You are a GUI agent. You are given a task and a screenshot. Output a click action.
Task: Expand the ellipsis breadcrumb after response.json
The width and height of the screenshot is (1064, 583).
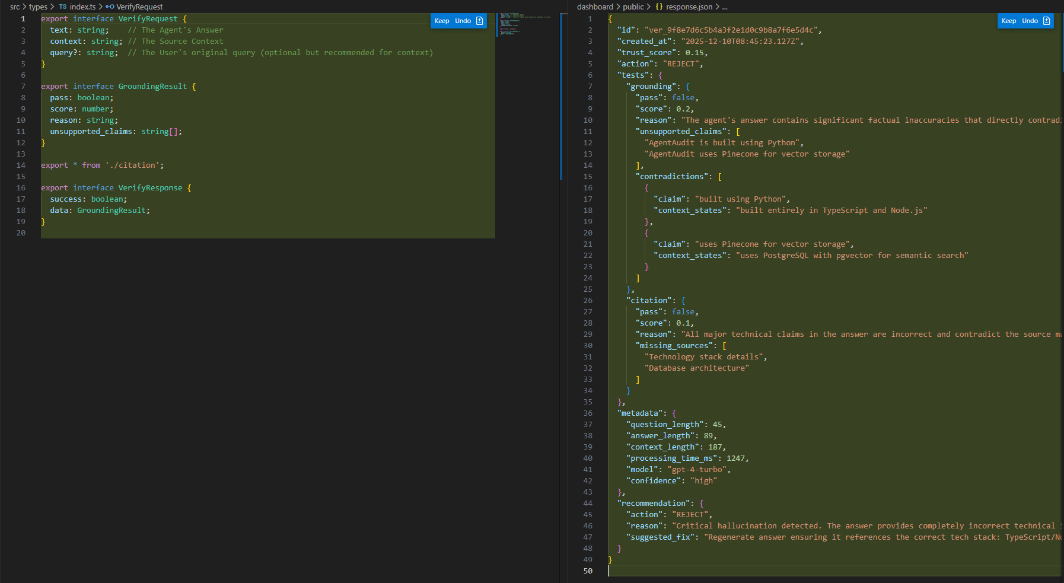coord(725,7)
